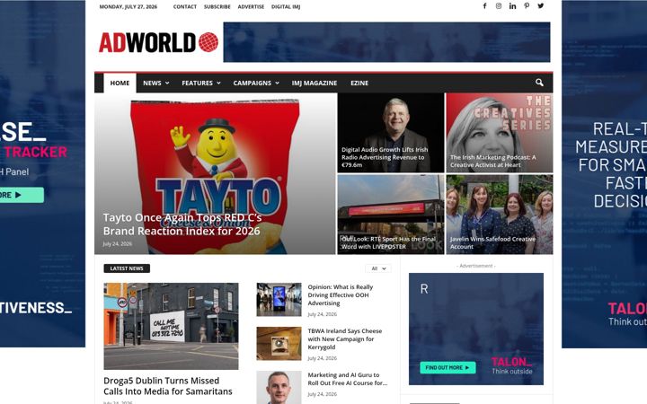Viewport: 647px width, 404px height.
Task: Select the Home nav tab
Action: [120, 83]
